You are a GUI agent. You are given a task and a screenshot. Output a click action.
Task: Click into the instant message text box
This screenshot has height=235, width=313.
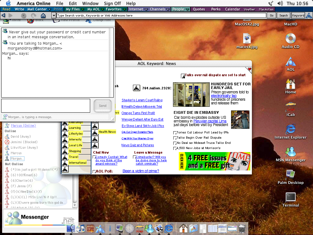pyautogui.click(x=46, y=106)
